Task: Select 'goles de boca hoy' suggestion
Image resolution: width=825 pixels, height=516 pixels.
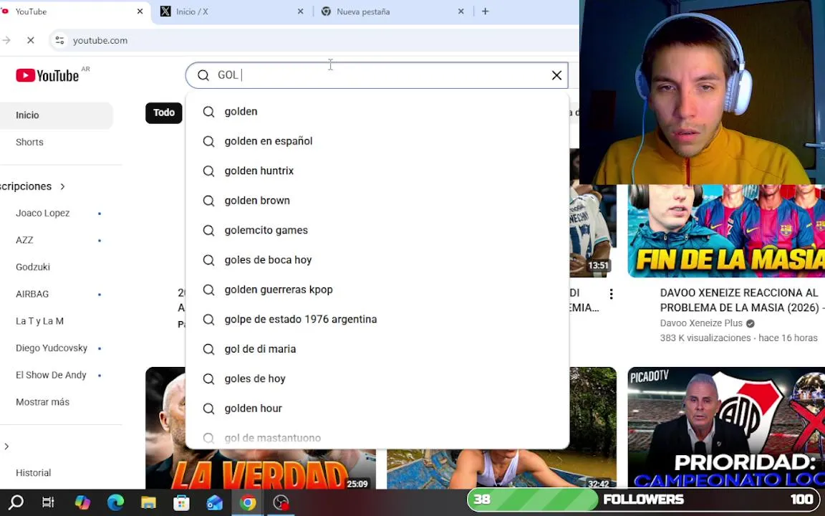Action: click(x=377, y=260)
